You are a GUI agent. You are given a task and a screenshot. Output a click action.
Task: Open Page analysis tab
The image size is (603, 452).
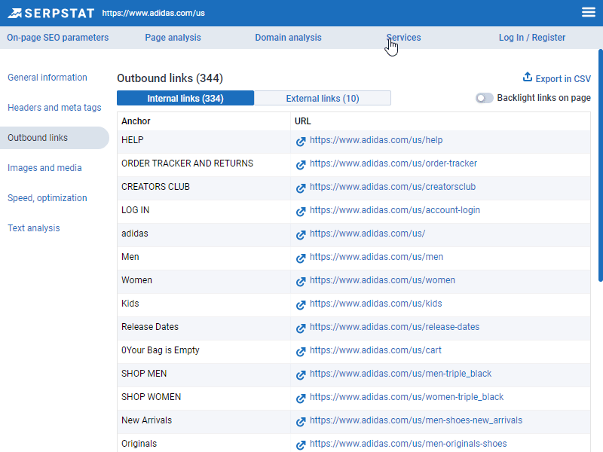173,38
